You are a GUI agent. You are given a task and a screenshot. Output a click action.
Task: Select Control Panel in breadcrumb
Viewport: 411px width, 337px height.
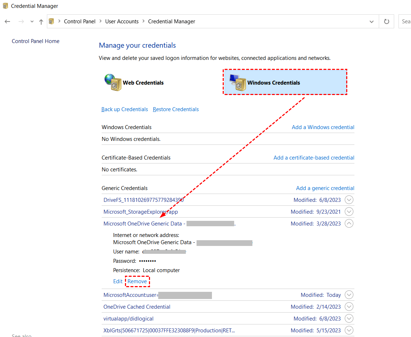point(80,22)
